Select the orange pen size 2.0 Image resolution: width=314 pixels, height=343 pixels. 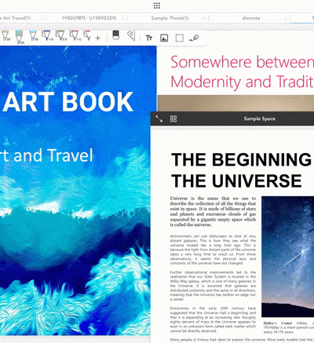click(x=60, y=35)
